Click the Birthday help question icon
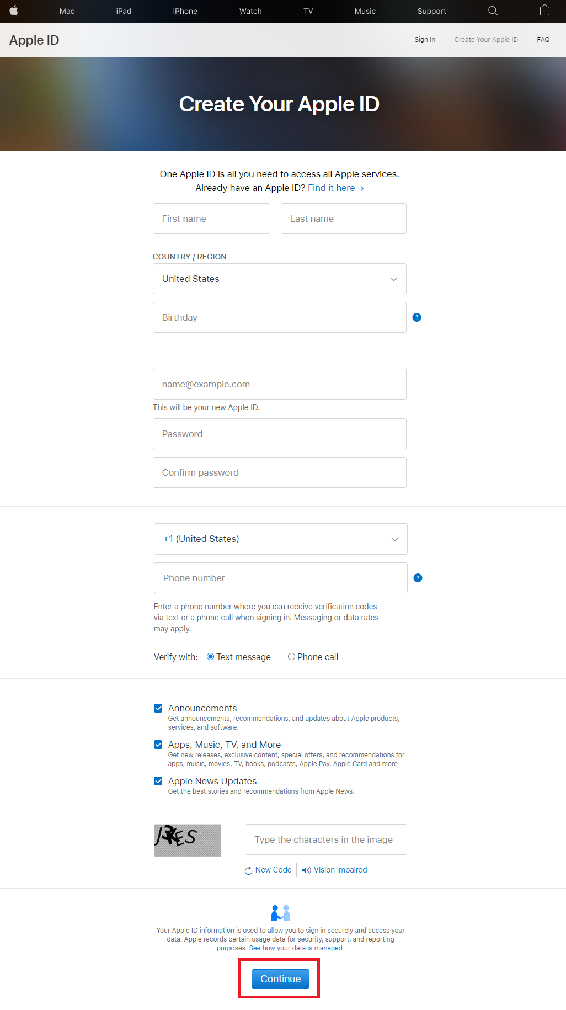 pyautogui.click(x=417, y=317)
